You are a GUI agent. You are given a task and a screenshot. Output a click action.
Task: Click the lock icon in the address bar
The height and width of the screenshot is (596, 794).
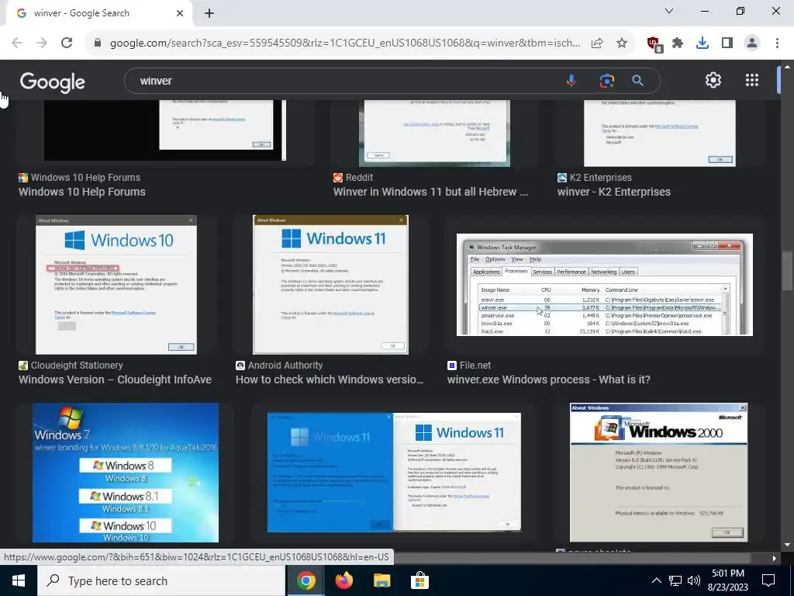pyautogui.click(x=98, y=43)
